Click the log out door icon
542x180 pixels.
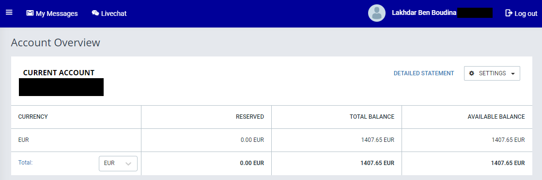pyautogui.click(x=509, y=13)
